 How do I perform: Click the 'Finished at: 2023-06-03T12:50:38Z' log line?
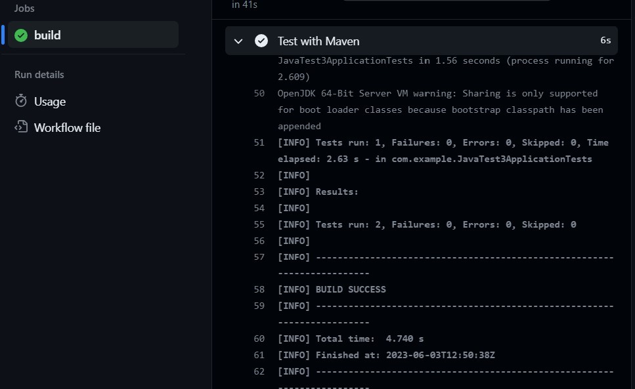[386, 355]
